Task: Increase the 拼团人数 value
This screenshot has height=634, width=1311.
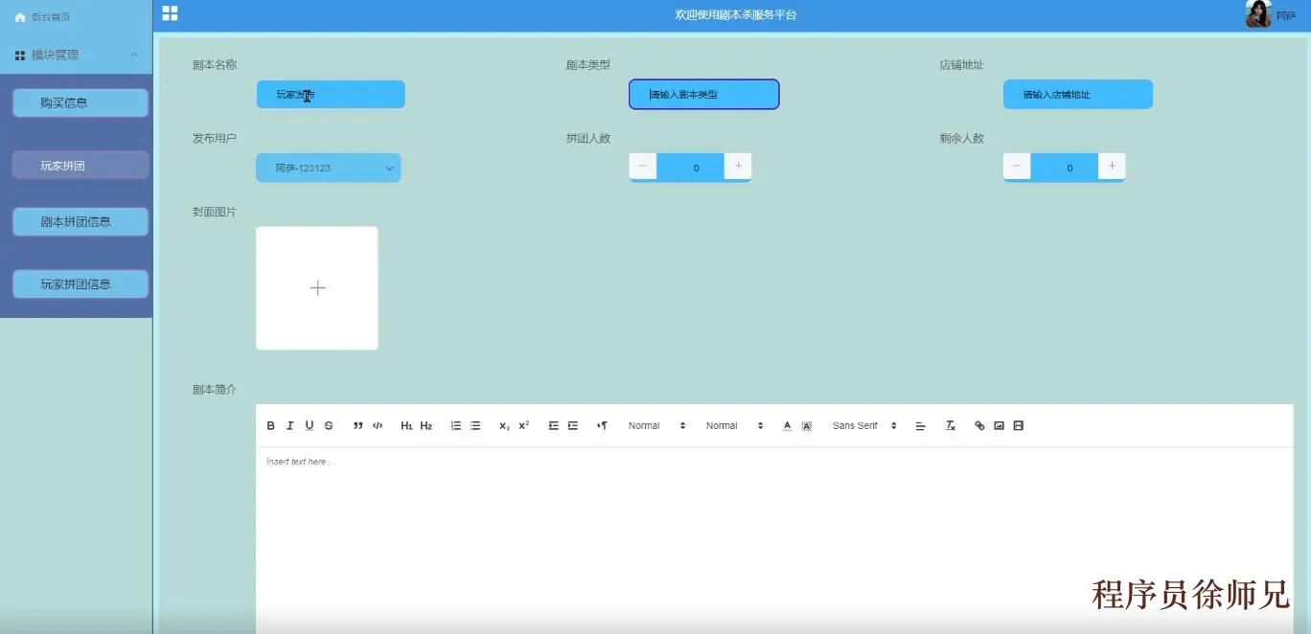Action: coord(738,167)
